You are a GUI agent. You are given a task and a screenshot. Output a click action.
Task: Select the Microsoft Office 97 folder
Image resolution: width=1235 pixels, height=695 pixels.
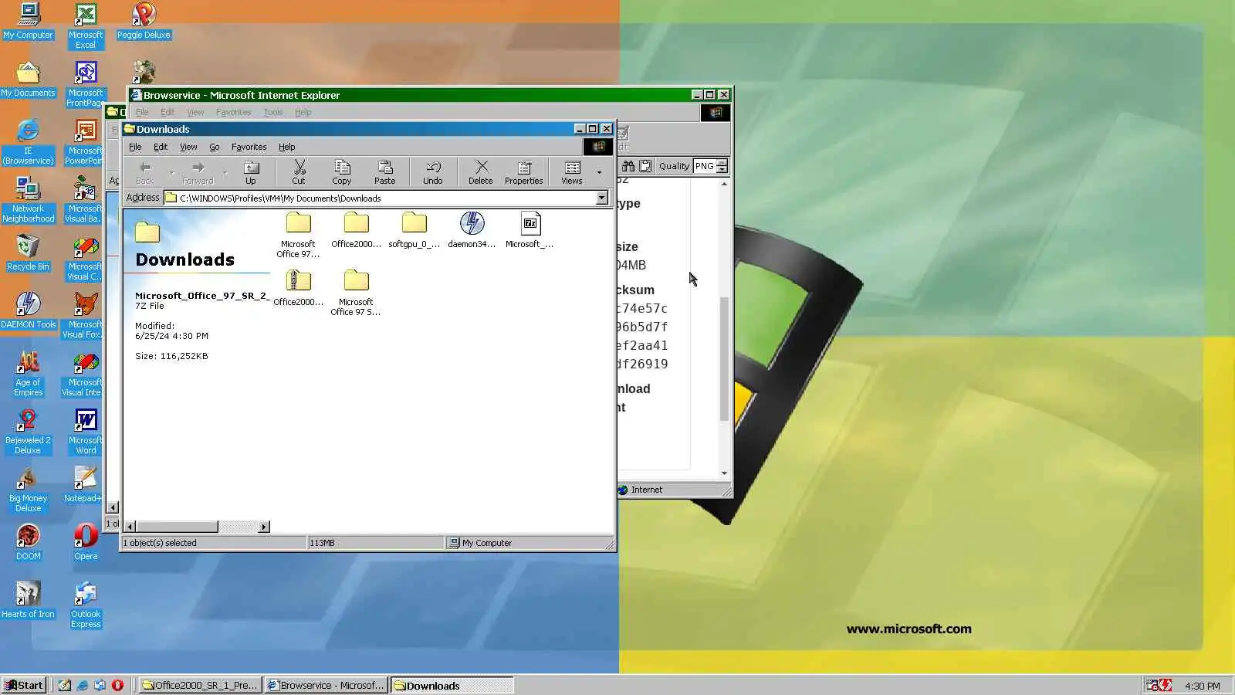tap(298, 235)
